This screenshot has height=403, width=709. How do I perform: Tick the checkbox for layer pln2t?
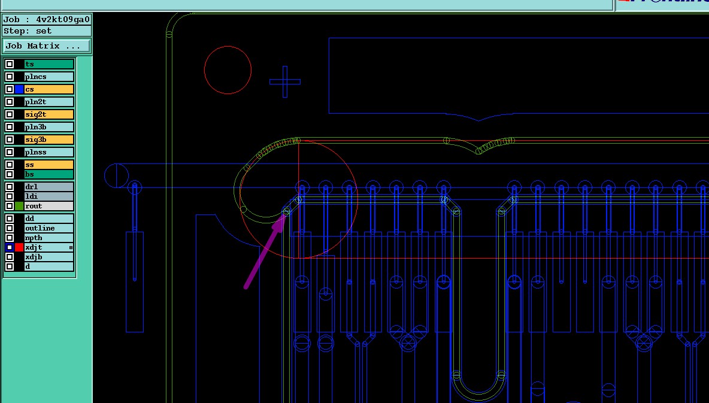click(x=10, y=102)
